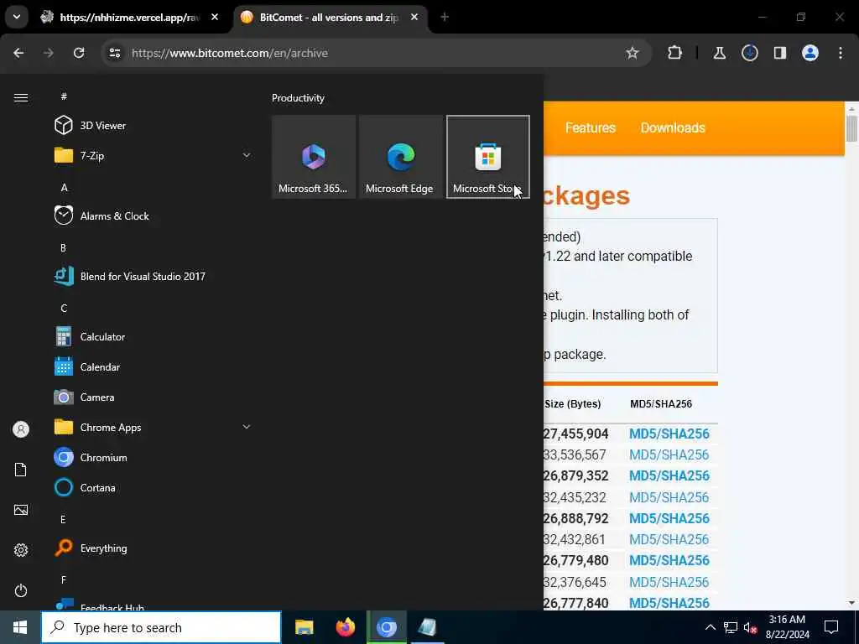Viewport: 859px width, 644px height.
Task: Click the network tray icon
Action: coord(731,627)
